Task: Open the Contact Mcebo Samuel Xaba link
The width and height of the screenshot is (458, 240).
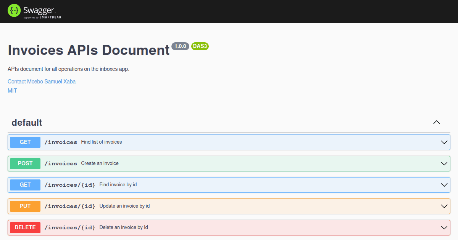Action: (x=42, y=82)
